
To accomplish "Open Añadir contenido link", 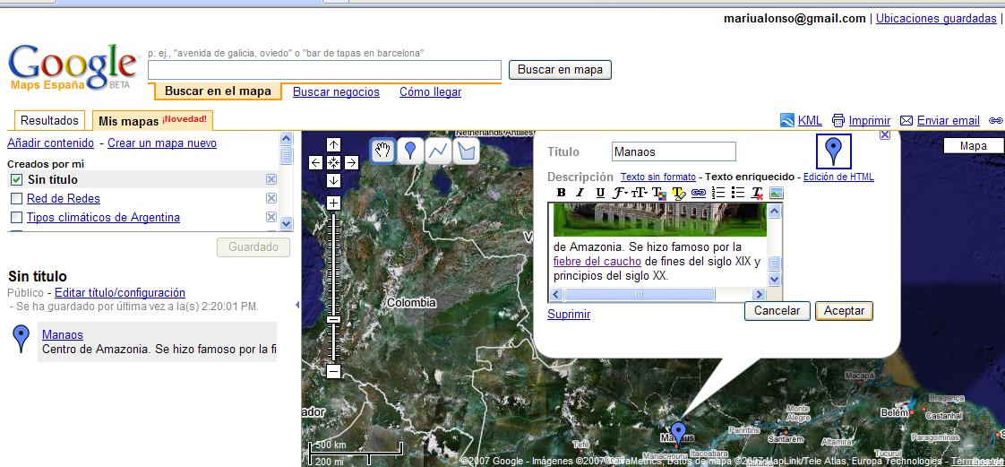I will [x=51, y=143].
